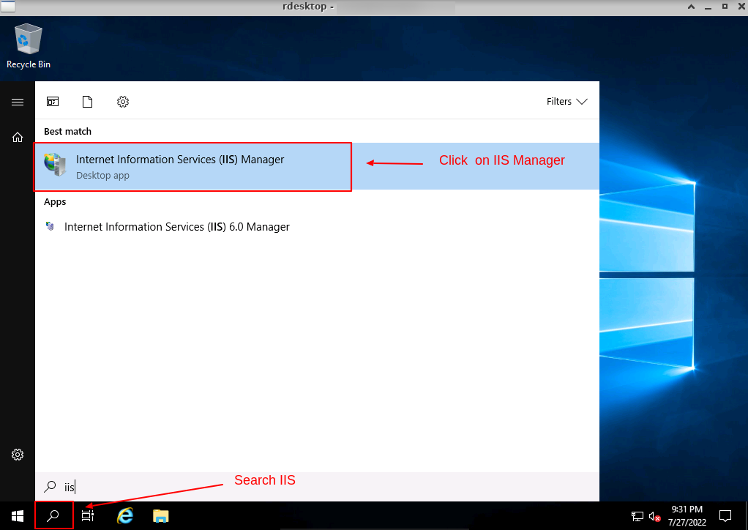Open Settings gear in left sidebar
The width and height of the screenshot is (748, 530).
tap(18, 455)
